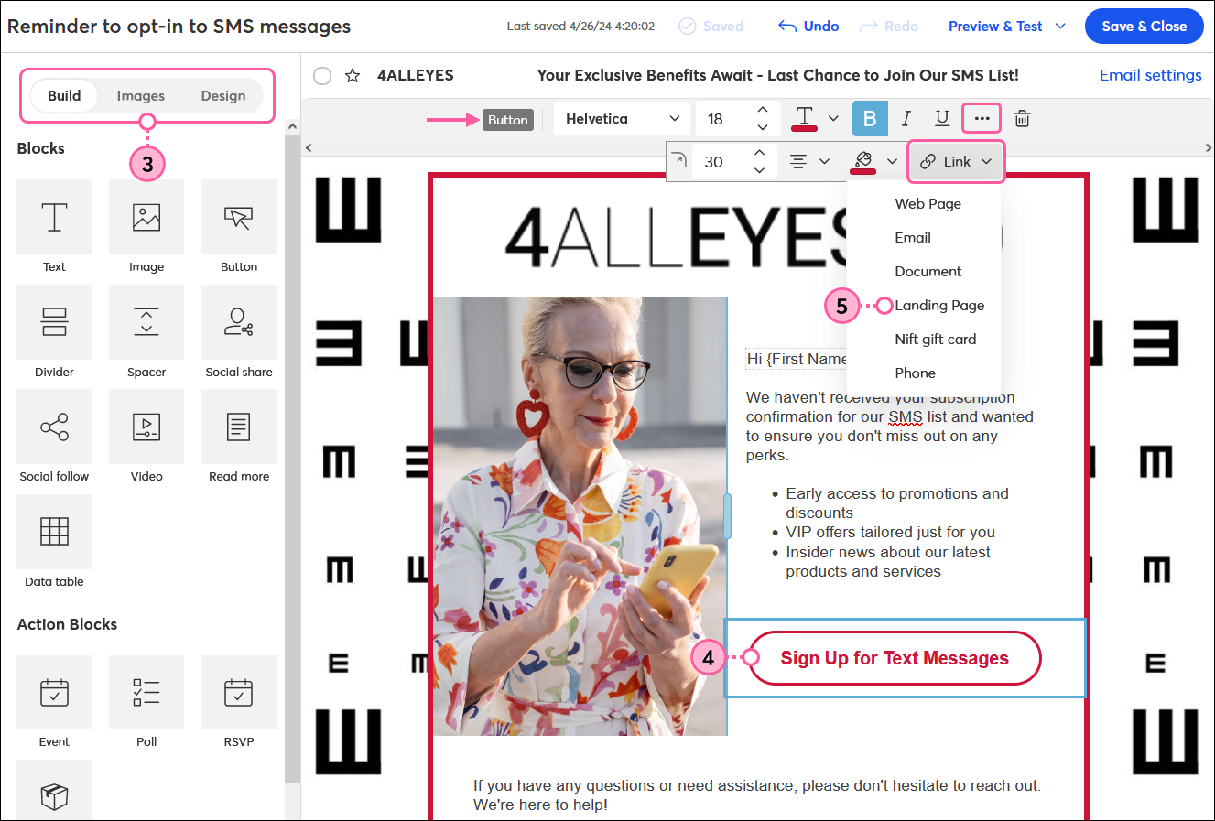Switch to the Design tab
The image size is (1215, 821).
click(x=223, y=95)
